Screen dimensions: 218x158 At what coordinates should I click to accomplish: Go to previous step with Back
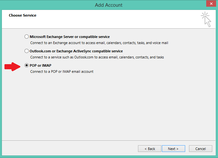coord(149,149)
